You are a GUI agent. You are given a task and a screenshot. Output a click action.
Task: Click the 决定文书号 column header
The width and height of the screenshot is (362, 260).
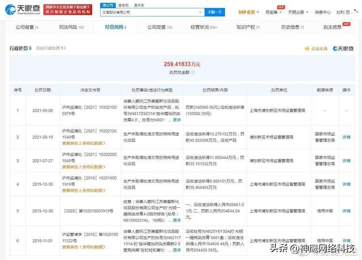click(90, 90)
